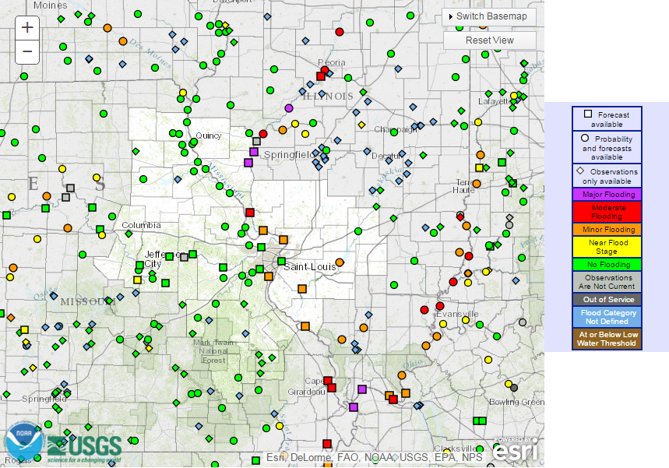Image resolution: width=669 pixels, height=468 pixels.
Task: Open the esri logo link
Action: (x=515, y=449)
